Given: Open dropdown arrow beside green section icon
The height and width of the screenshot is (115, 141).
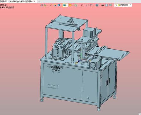Looking at the screenshot, I should (78, 5).
